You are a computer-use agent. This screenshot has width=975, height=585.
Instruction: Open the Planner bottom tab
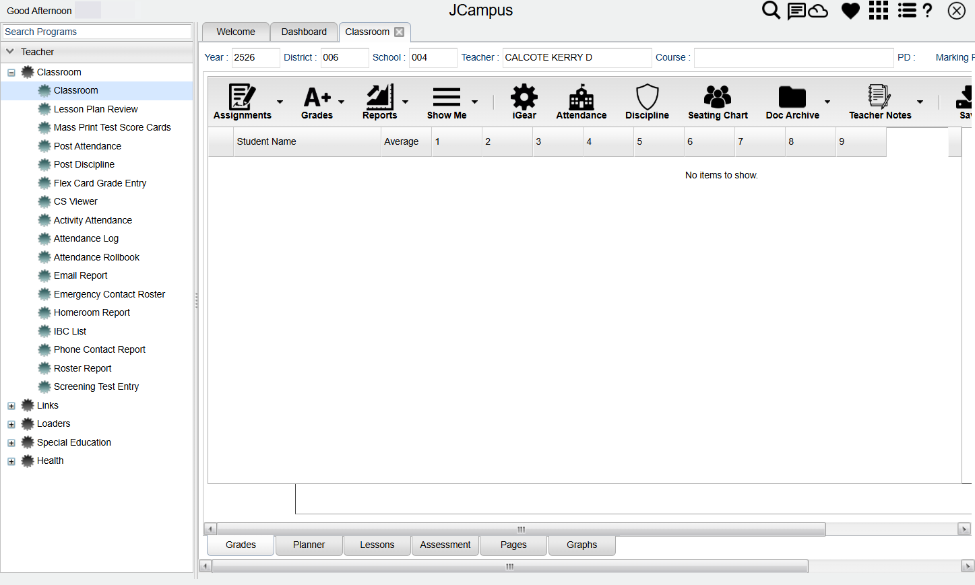click(x=309, y=545)
